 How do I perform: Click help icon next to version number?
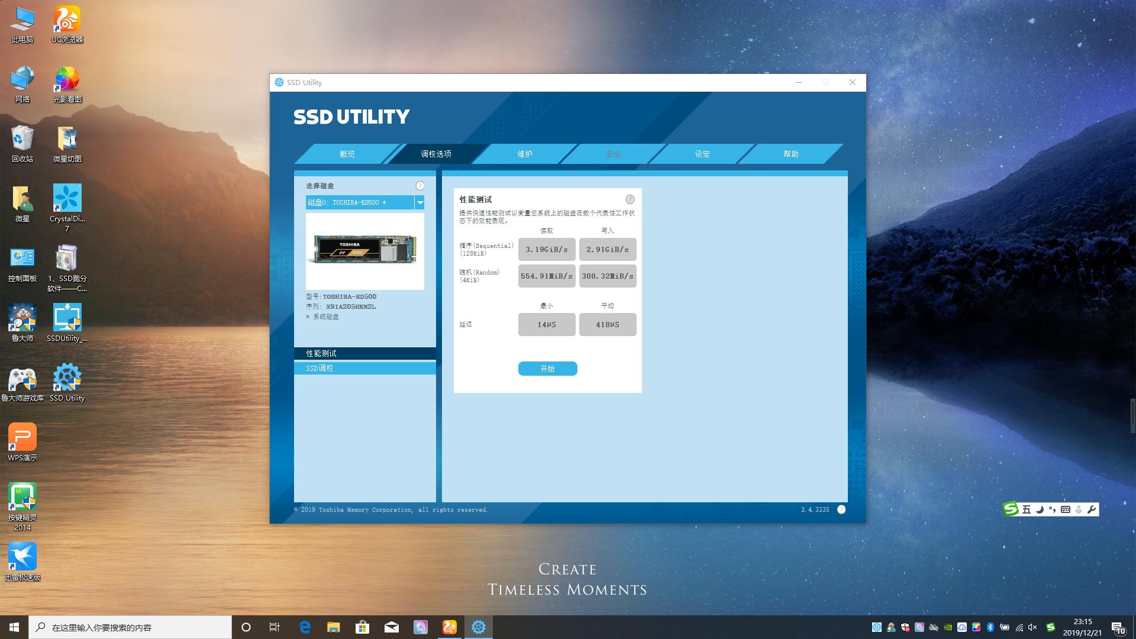click(841, 509)
